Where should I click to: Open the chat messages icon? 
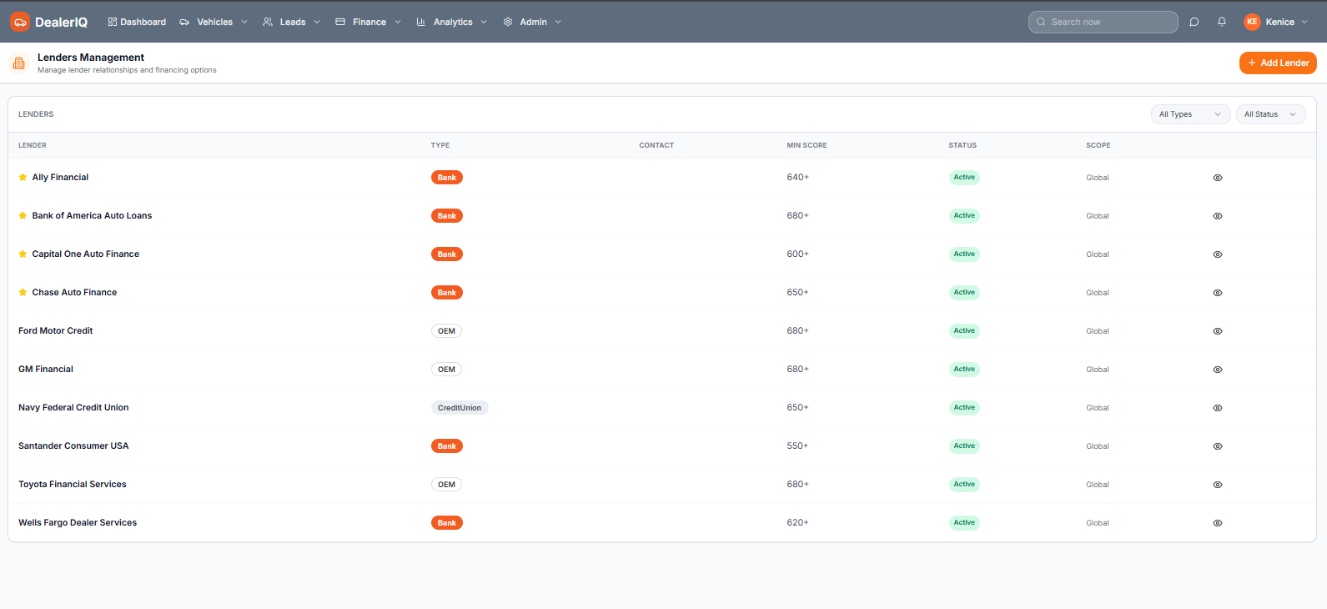point(1194,22)
